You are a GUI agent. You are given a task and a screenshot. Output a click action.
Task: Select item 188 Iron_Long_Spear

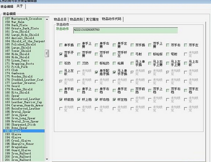[24, 118]
